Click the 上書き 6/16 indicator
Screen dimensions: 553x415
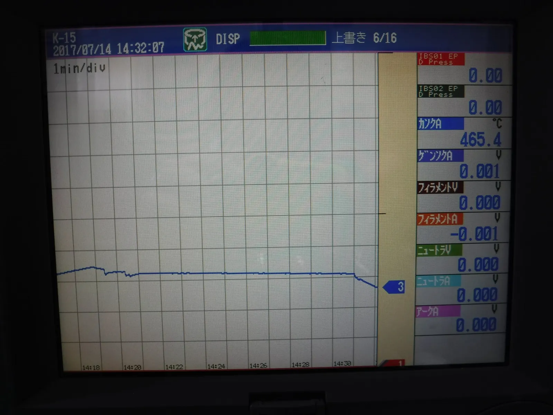(x=364, y=38)
